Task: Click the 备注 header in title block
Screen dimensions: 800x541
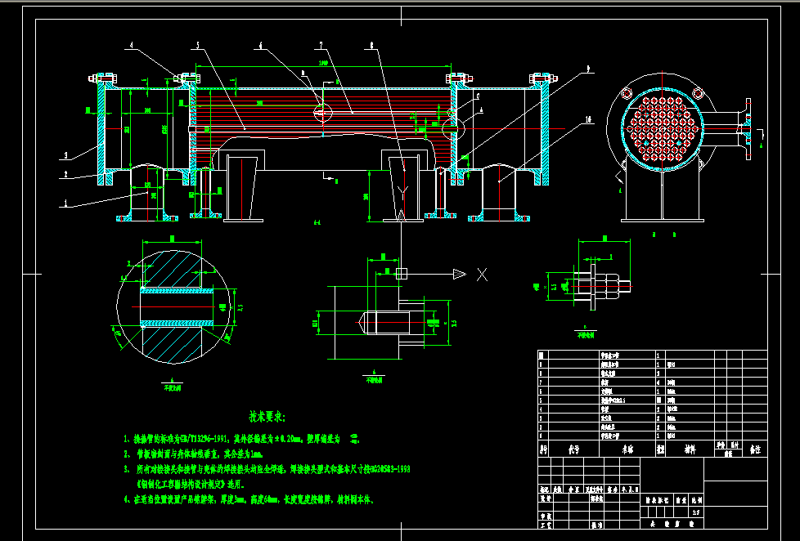Action: pos(754,449)
